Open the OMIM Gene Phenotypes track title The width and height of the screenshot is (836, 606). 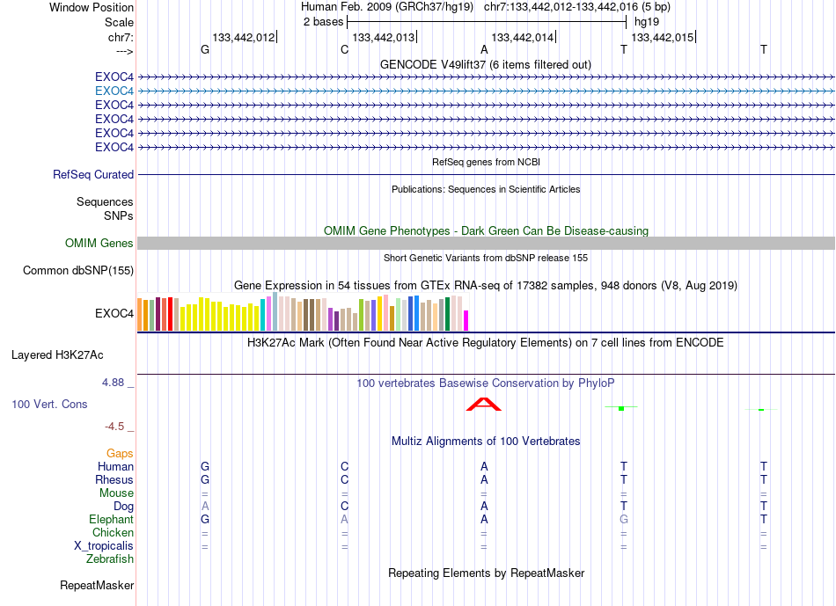pos(486,230)
